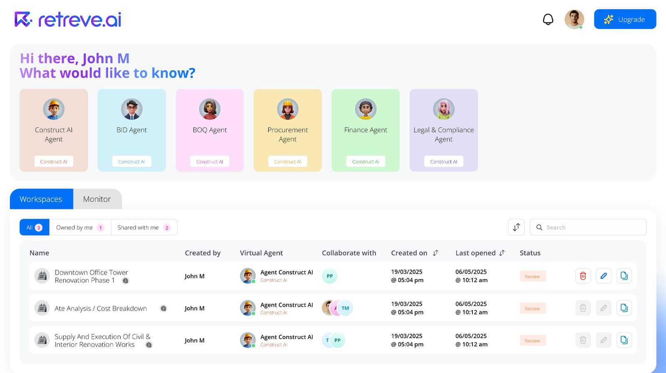Click folder icon of Downtown Office Tower row
Image resolution: width=666 pixels, height=373 pixels.
tap(42, 276)
